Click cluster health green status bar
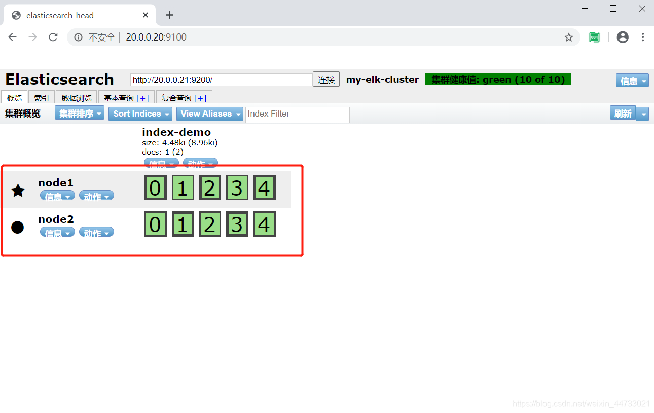The image size is (654, 413). pyautogui.click(x=498, y=79)
